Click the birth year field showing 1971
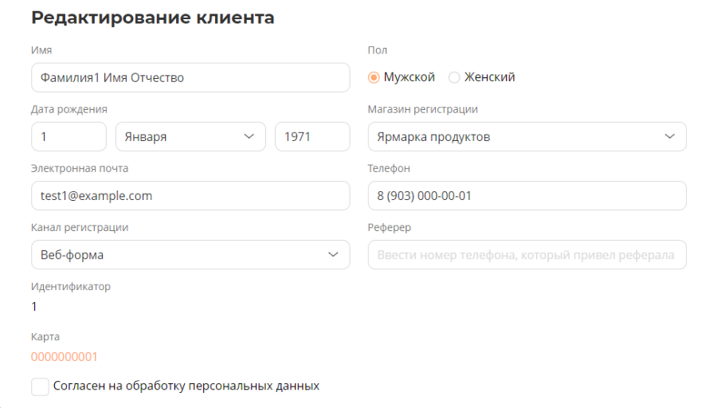Viewport: 725px width, 408px height. (312, 136)
